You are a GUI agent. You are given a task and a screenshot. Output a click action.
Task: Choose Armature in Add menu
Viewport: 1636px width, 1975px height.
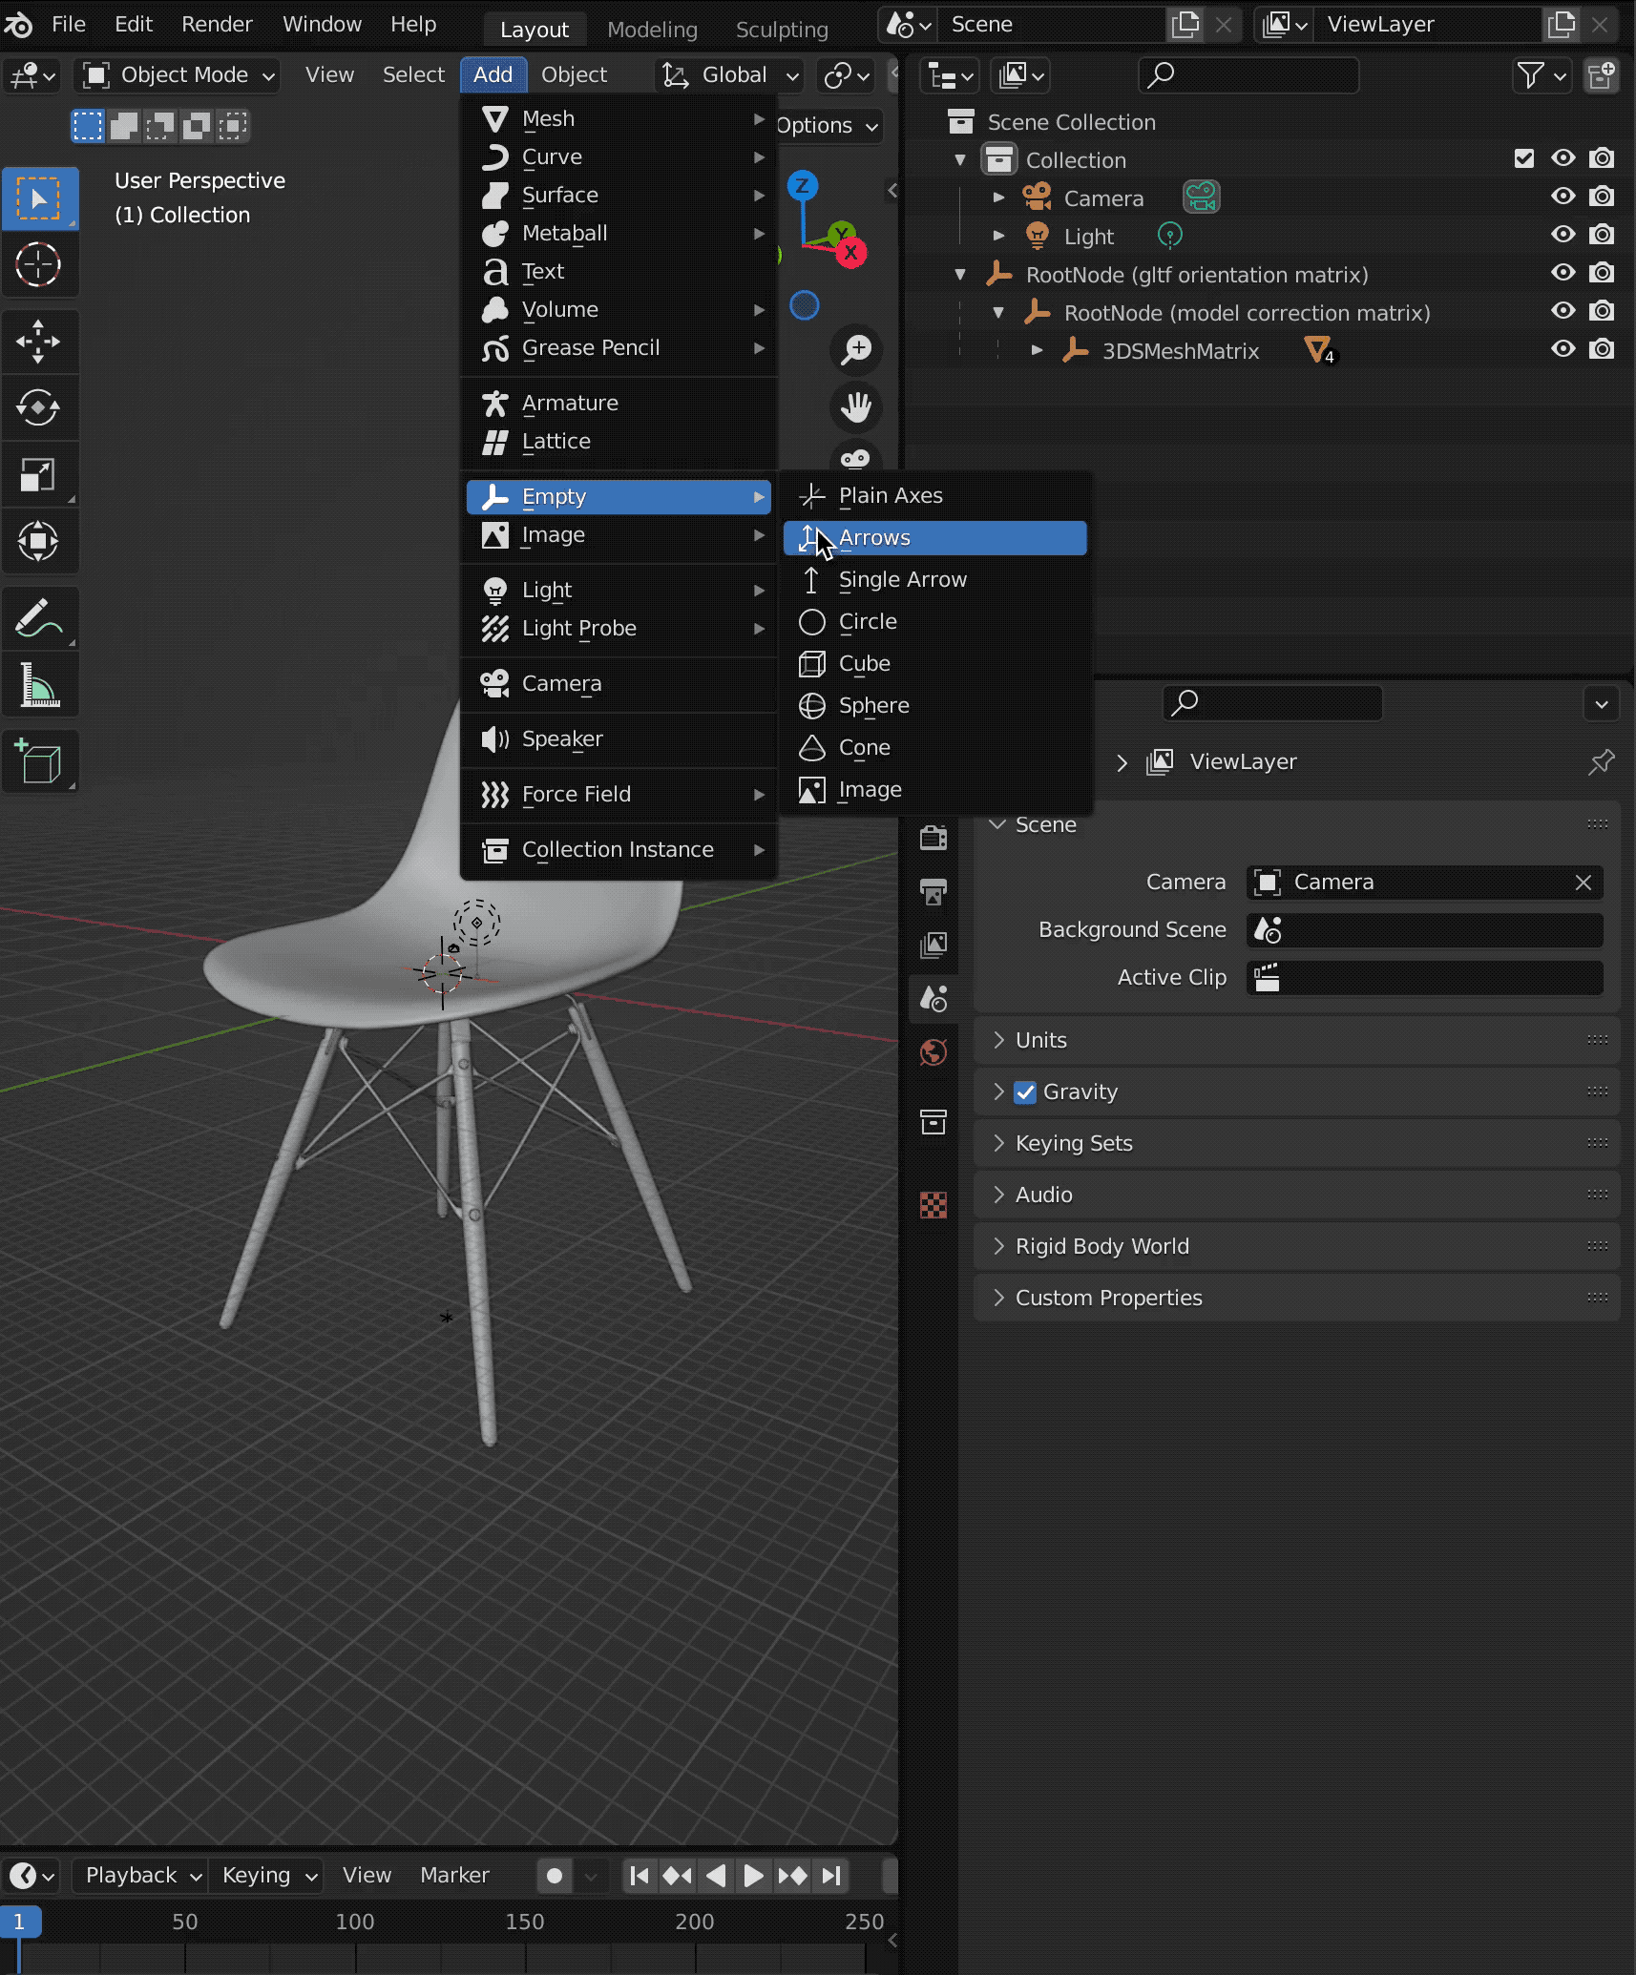pyautogui.click(x=619, y=404)
